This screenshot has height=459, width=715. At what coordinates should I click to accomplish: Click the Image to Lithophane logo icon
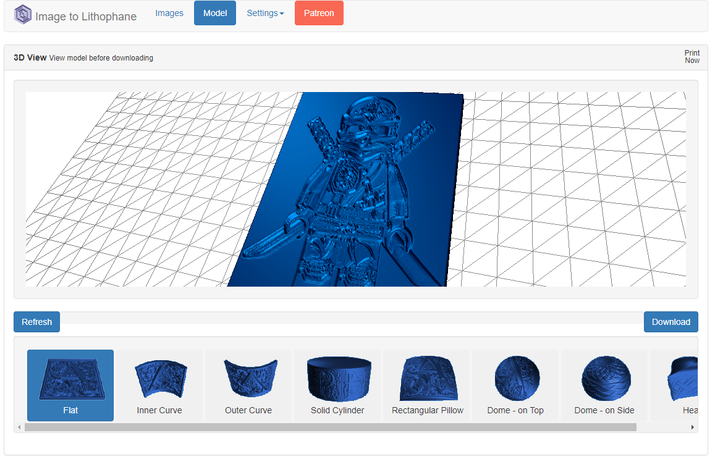[23, 15]
